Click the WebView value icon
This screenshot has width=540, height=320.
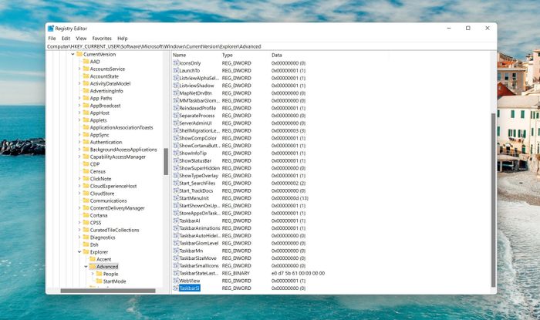[176, 281]
